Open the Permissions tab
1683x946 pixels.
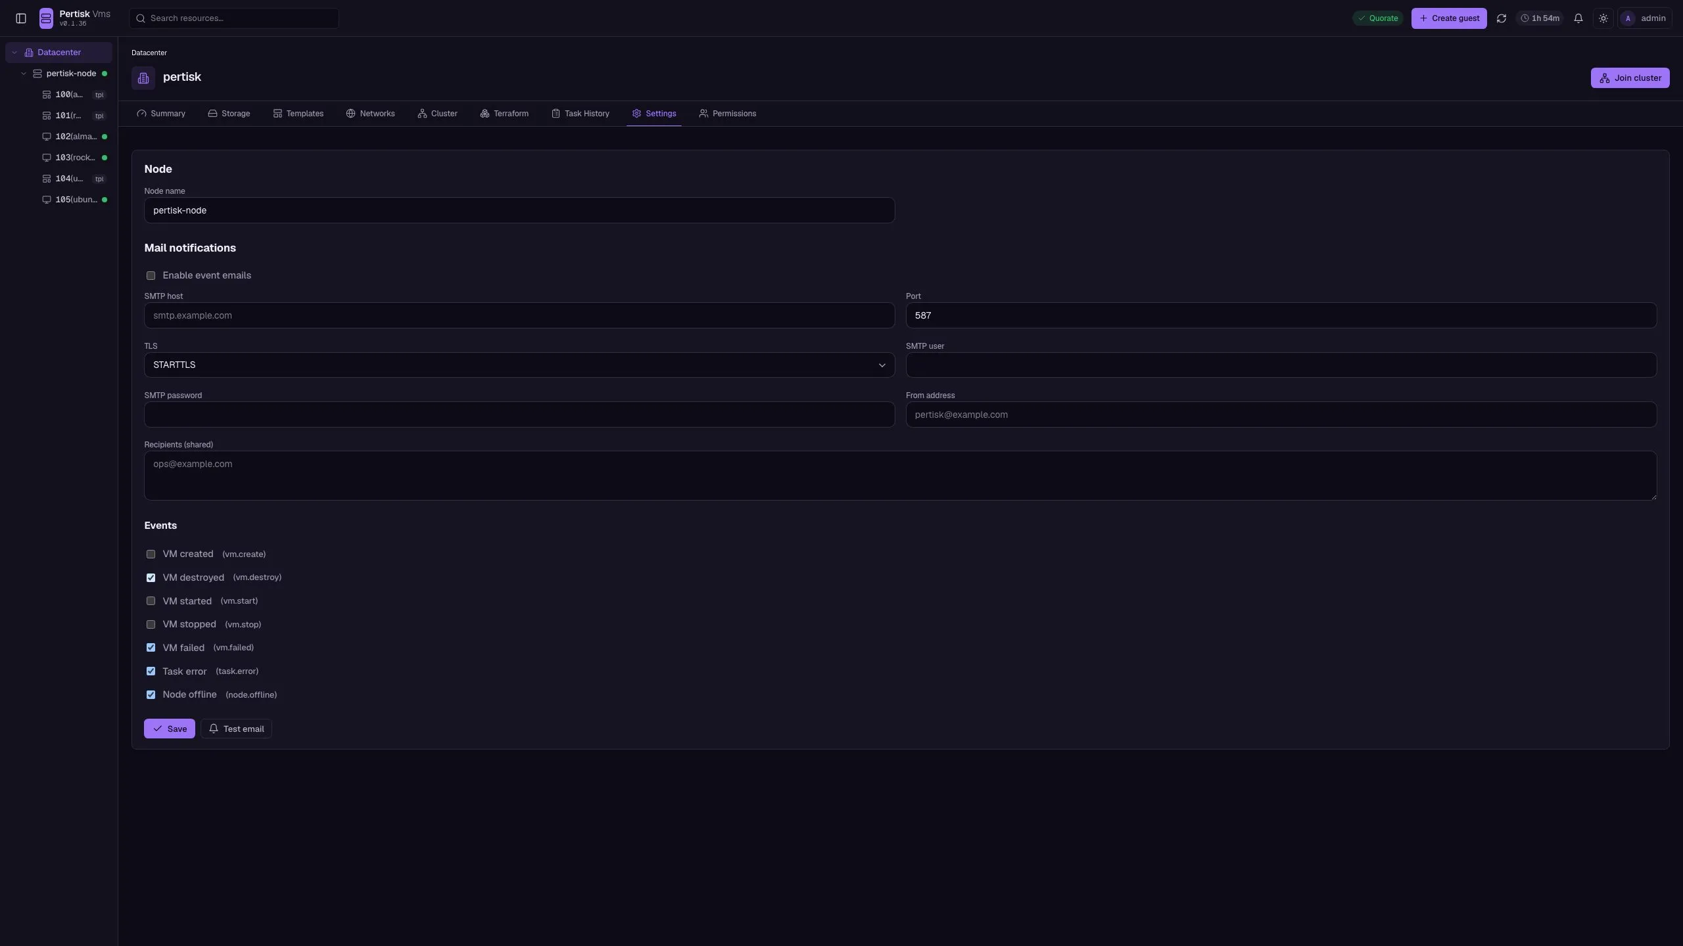click(x=727, y=114)
